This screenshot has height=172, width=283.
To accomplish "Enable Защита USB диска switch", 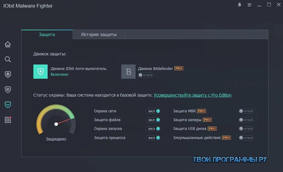I will [246, 129].
